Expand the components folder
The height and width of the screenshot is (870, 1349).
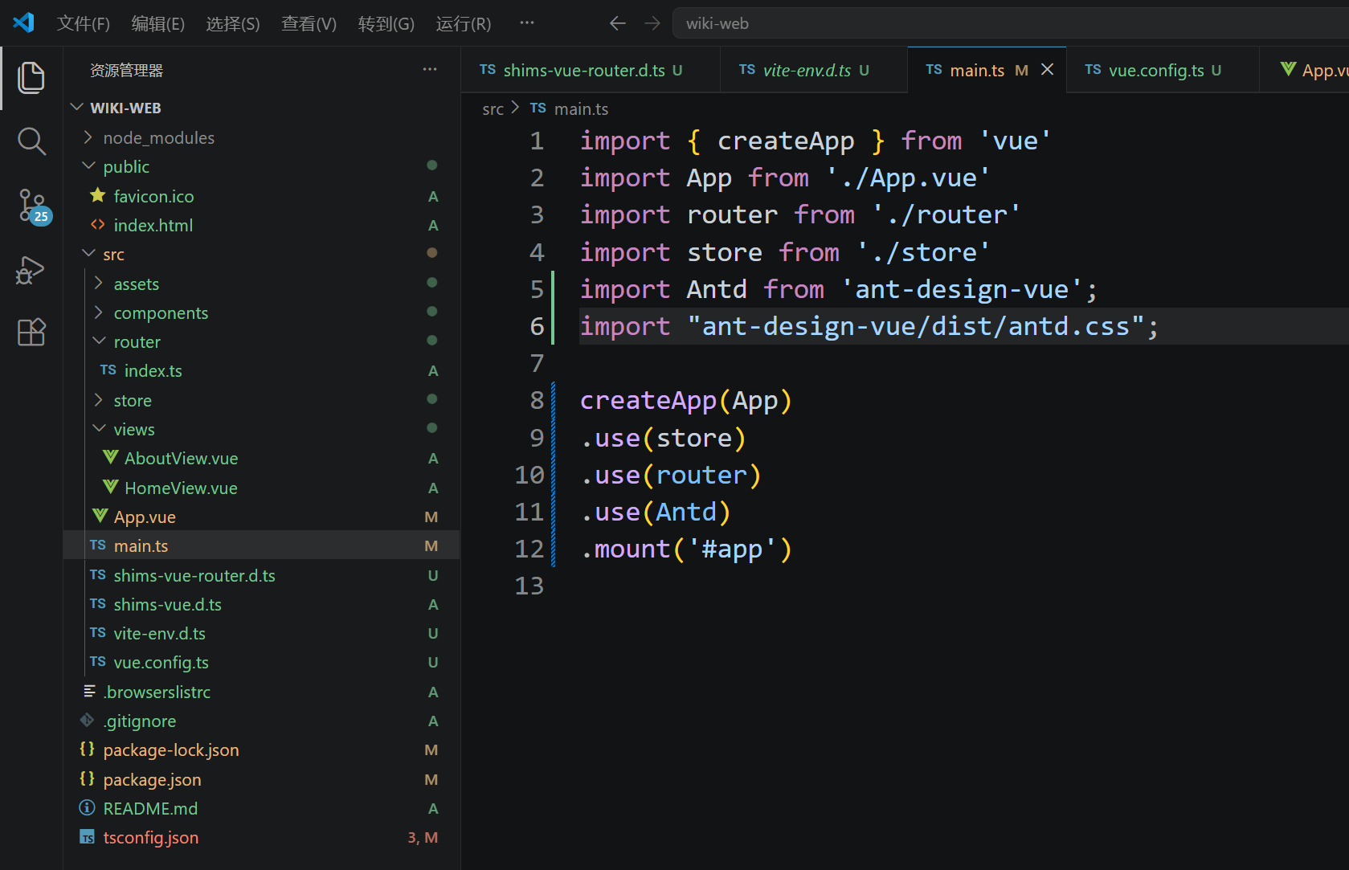pyautogui.click(x=161, y=313)
